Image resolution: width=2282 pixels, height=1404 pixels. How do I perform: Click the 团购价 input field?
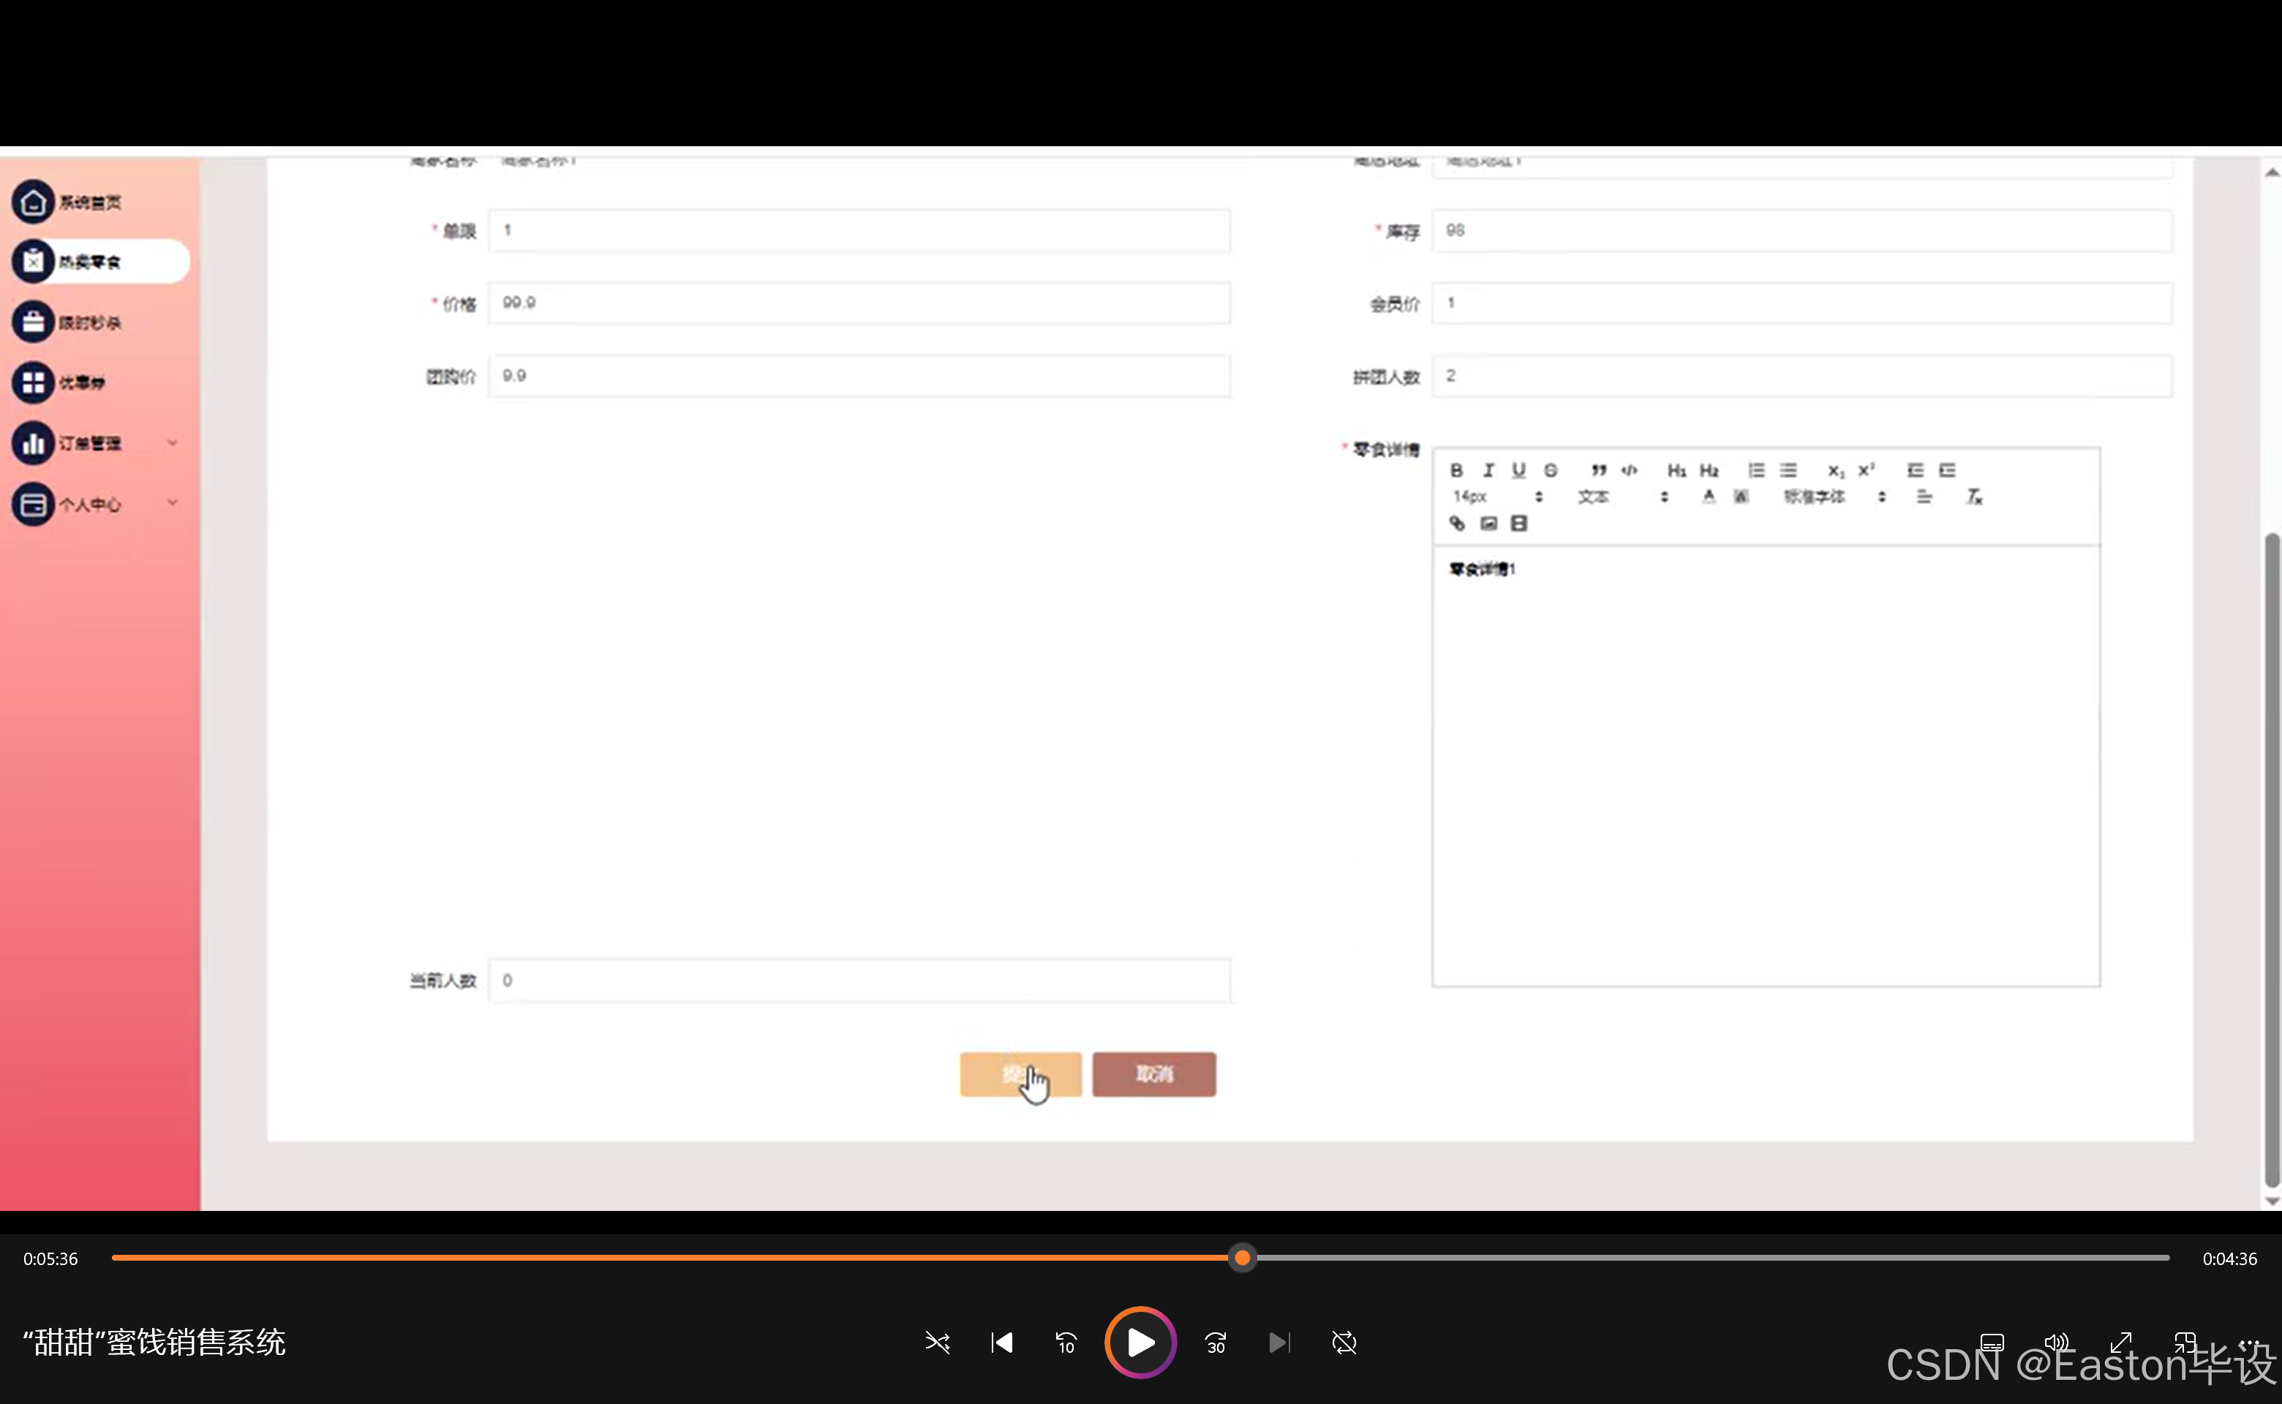(859, 376)
